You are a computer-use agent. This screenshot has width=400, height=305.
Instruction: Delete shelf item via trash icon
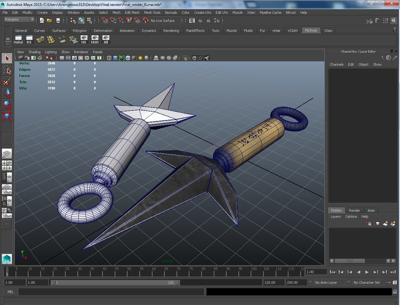pos(394,30)
